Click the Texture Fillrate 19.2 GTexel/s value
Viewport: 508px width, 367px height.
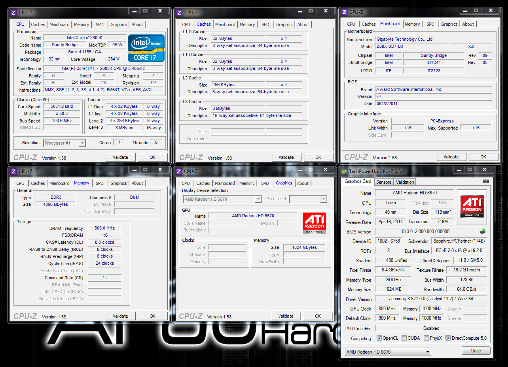point(466,270)
